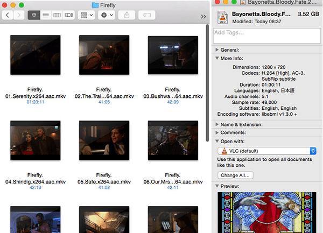Switch to column view
The image size is (323, 233).
pyautogui.click(x=57, y=15)
